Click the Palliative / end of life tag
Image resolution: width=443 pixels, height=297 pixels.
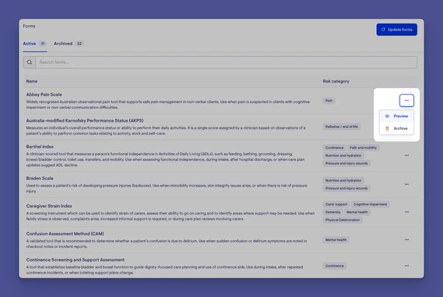coord(341,127)
